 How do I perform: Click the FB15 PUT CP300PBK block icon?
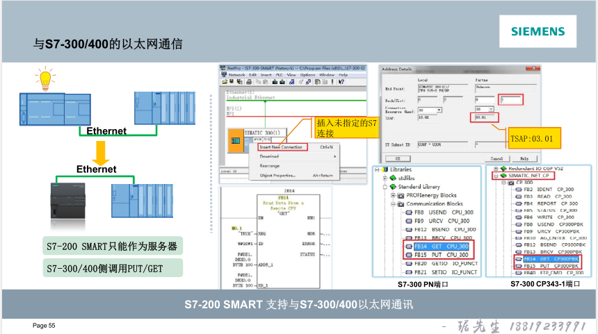coord(519,266)
